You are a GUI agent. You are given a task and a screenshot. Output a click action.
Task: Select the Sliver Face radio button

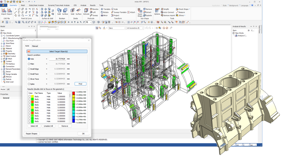tap(29, 79)
